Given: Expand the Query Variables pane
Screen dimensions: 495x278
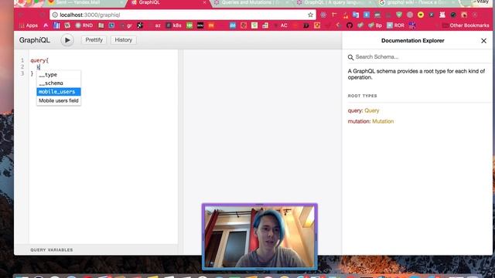Looking at the screenshot, I should pos(96,249).
